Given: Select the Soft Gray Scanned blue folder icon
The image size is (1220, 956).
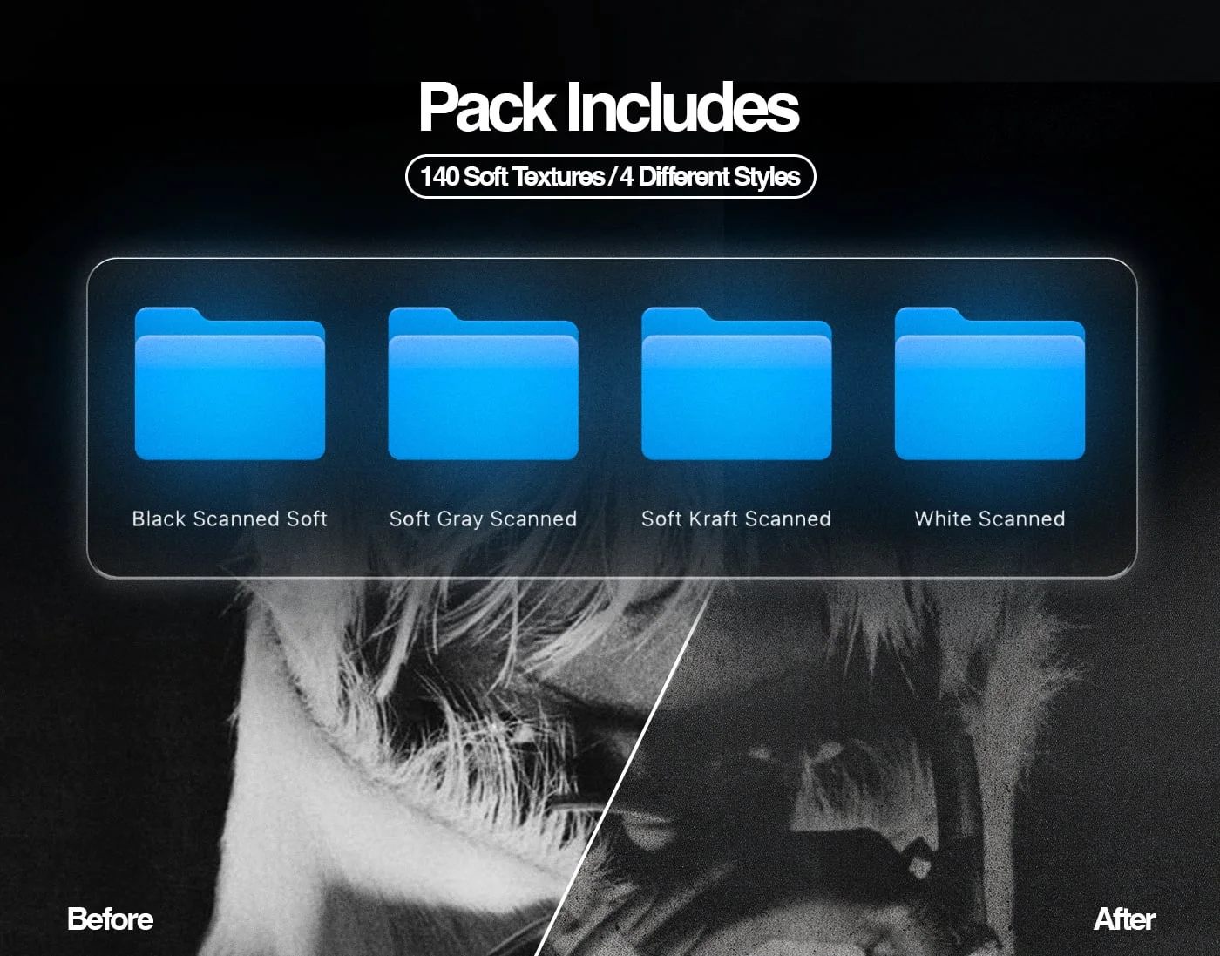Looking at the screenshot, I should (x=484, y=386).
